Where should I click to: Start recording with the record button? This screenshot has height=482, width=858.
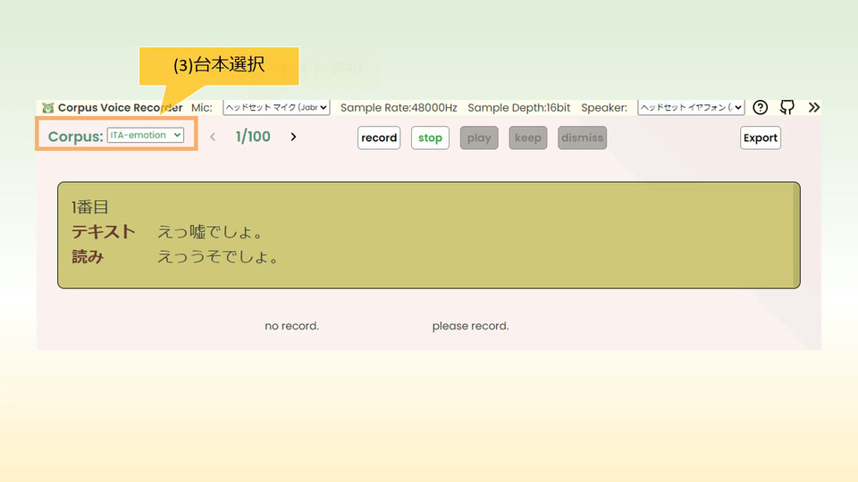(379, 137)
